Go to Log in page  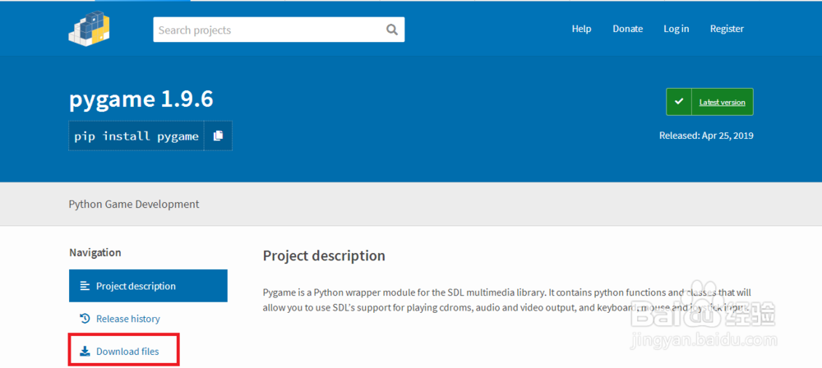(677, 29)
